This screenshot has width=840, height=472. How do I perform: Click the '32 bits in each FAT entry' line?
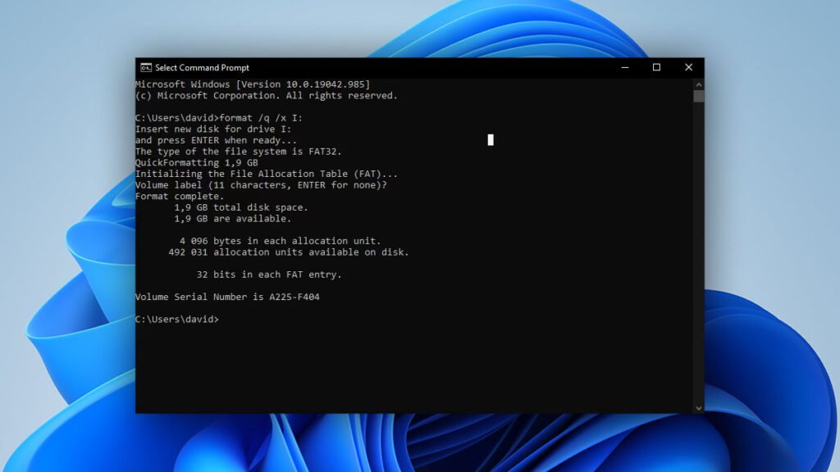(x=268, y=275)
